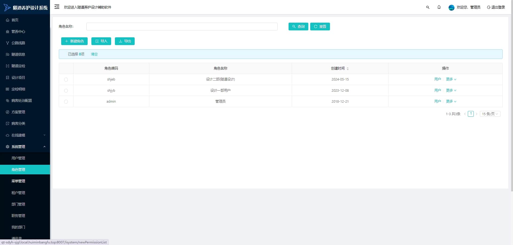Viewport: 513px width, 245px height.
Task: Open 更多 dropdown for shjeb role
Action: (451, 79)
